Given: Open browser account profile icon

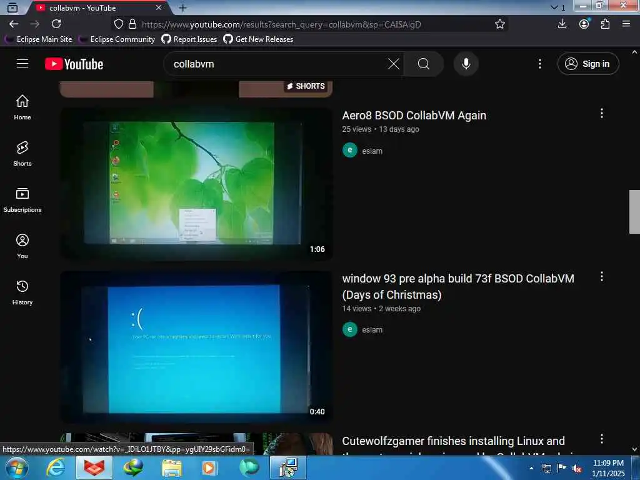Looking at the screenshot, I should pos(584,24).
